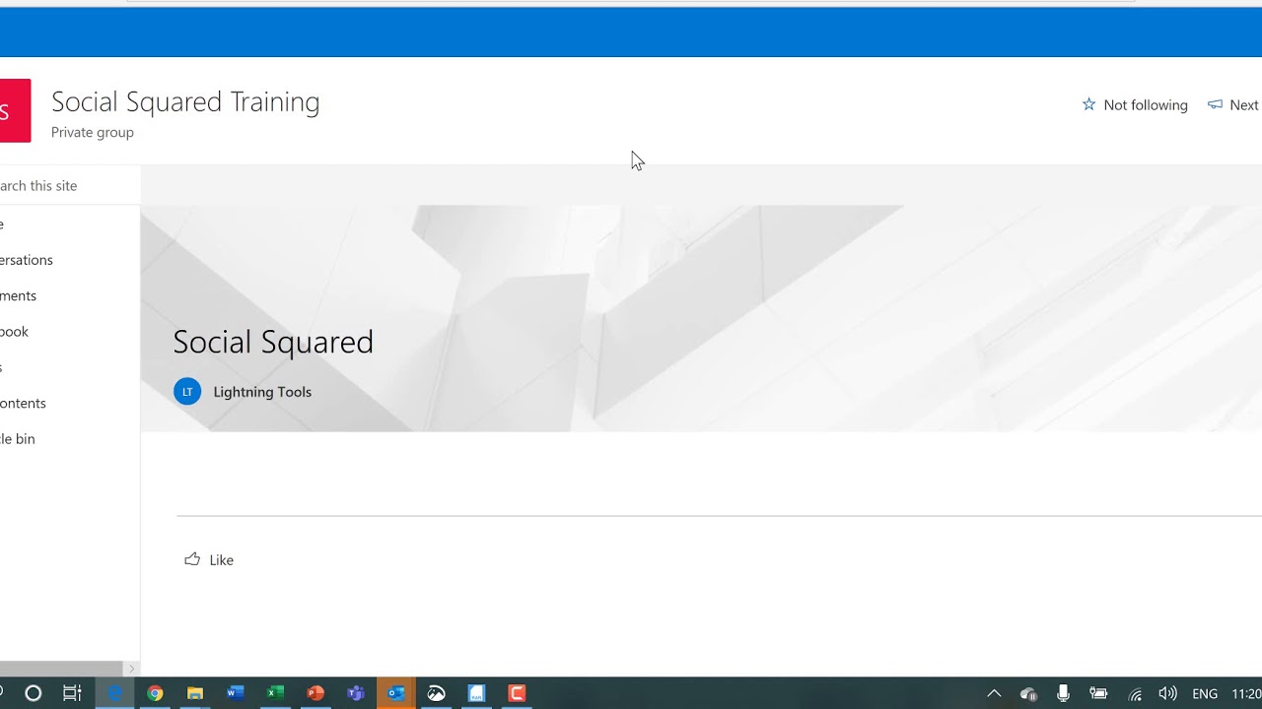Click the ENG language indicator
Screen dimensions: 1262x709
[1205, 693]
